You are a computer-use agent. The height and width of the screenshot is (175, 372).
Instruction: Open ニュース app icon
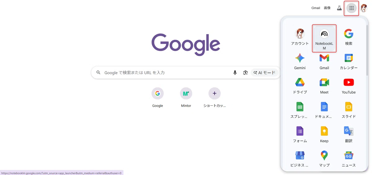tap(349, 159)
